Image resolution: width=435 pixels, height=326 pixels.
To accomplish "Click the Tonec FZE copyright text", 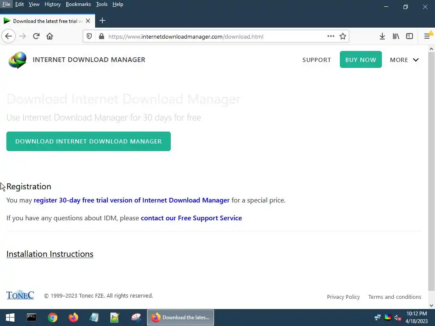I will point(99,296).
